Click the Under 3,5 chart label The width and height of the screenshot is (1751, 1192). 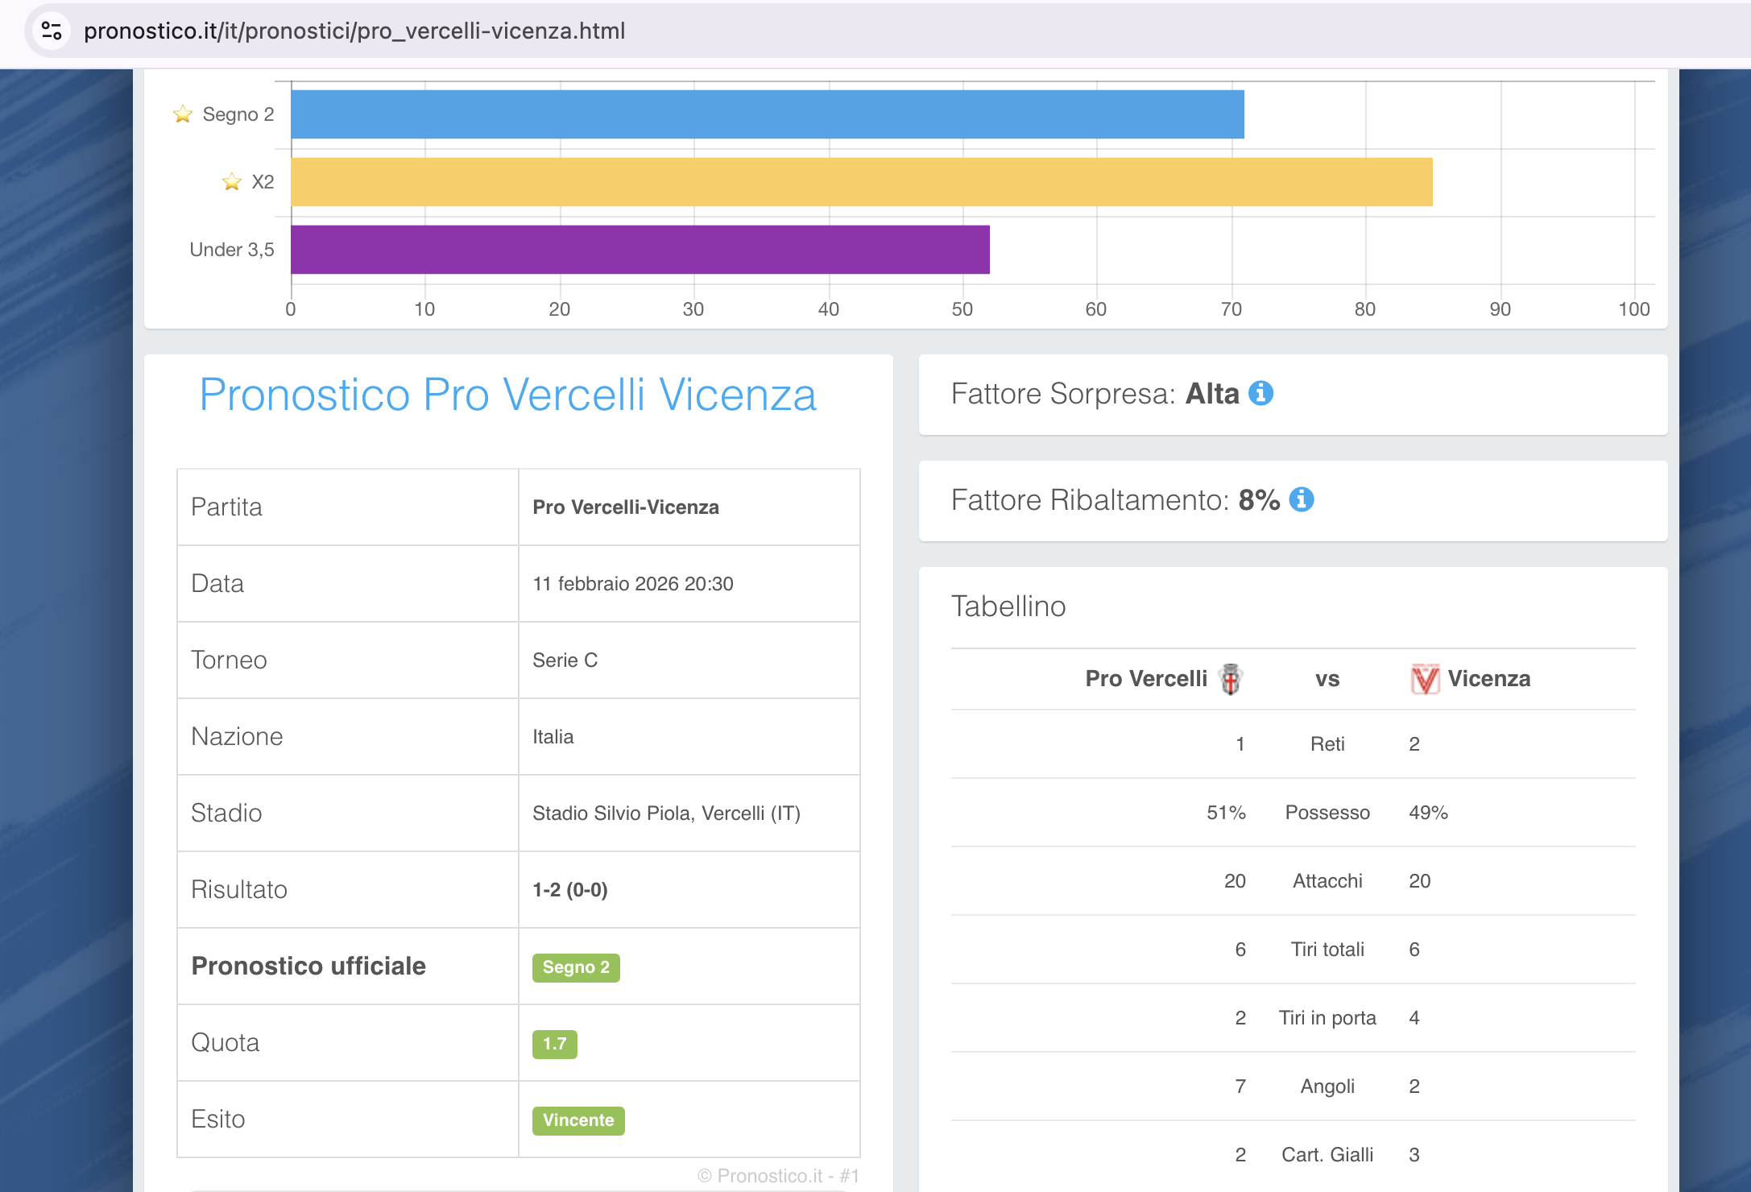click(x=232, y=250)
